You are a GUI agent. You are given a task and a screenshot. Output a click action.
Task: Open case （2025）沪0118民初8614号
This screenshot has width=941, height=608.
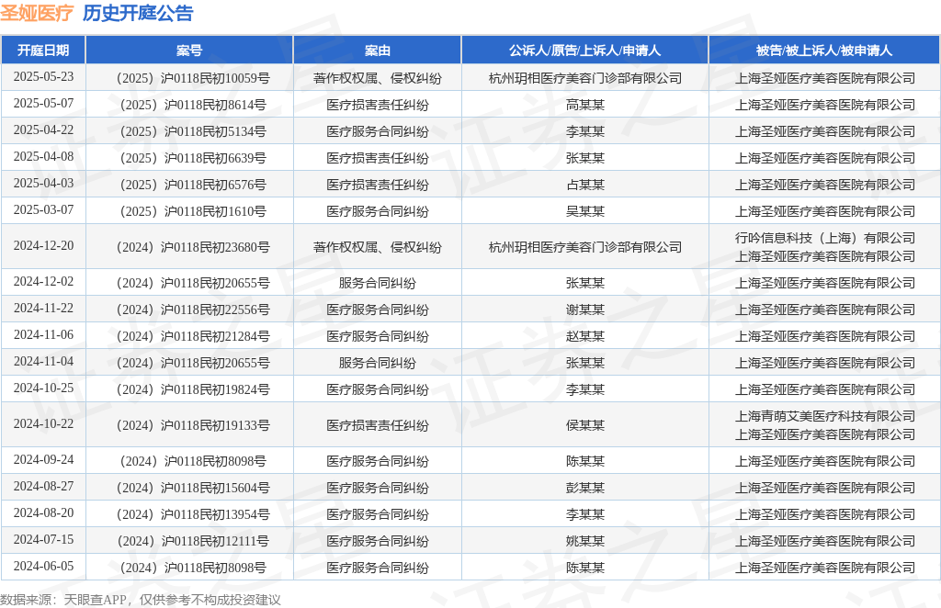click(189, 105)
